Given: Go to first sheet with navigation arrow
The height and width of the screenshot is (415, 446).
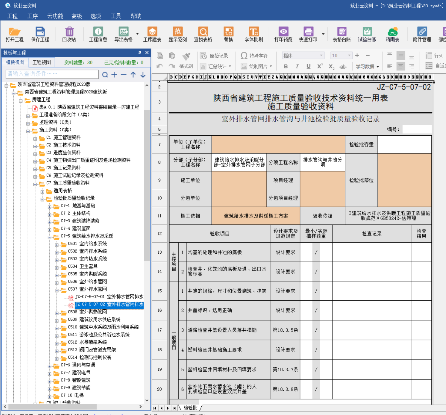Looking at the screenshot, I should pos(155,408).
